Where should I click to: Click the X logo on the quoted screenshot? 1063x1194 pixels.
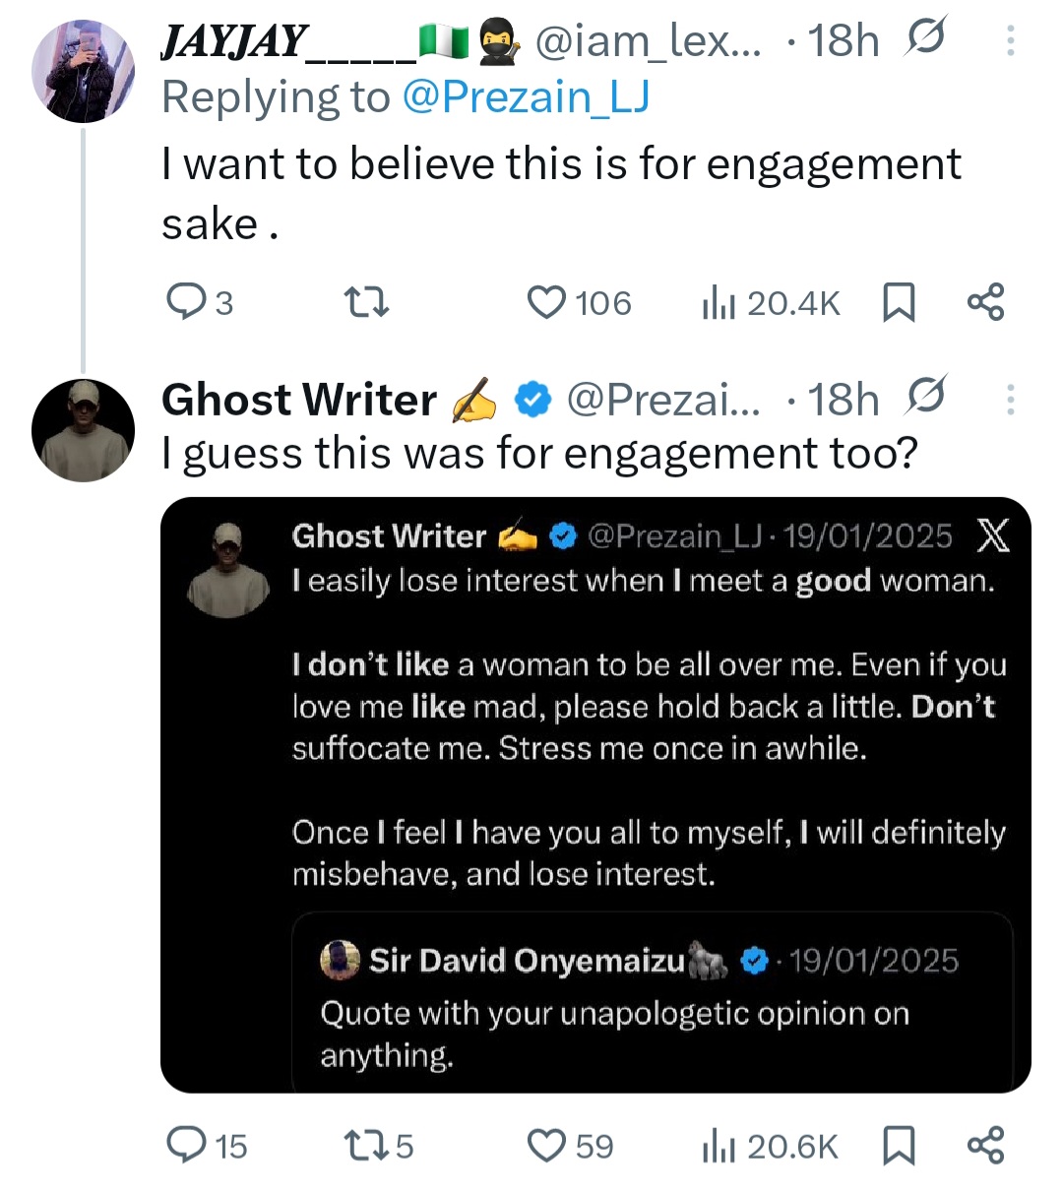coord(993,535)
